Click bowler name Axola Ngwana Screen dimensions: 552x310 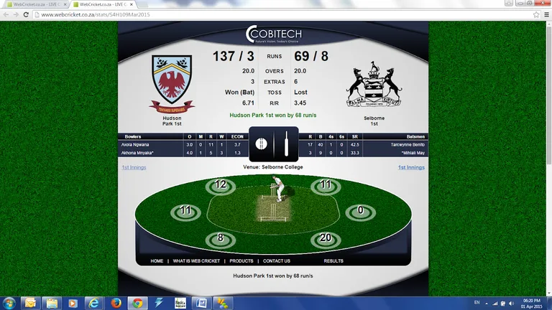(135, 144)
